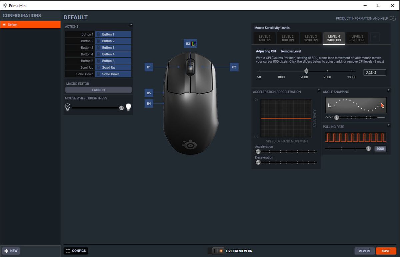Click the CPI value input showing 2400
This screenshot has width=400, height=257.
[375, 72]
